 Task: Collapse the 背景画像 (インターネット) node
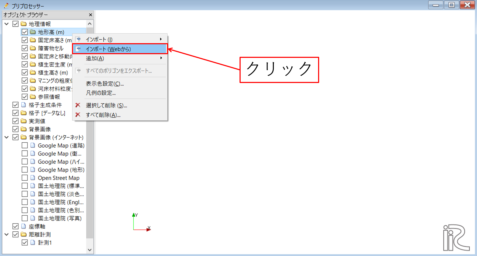pyautogui.click(x=7, y=137)
